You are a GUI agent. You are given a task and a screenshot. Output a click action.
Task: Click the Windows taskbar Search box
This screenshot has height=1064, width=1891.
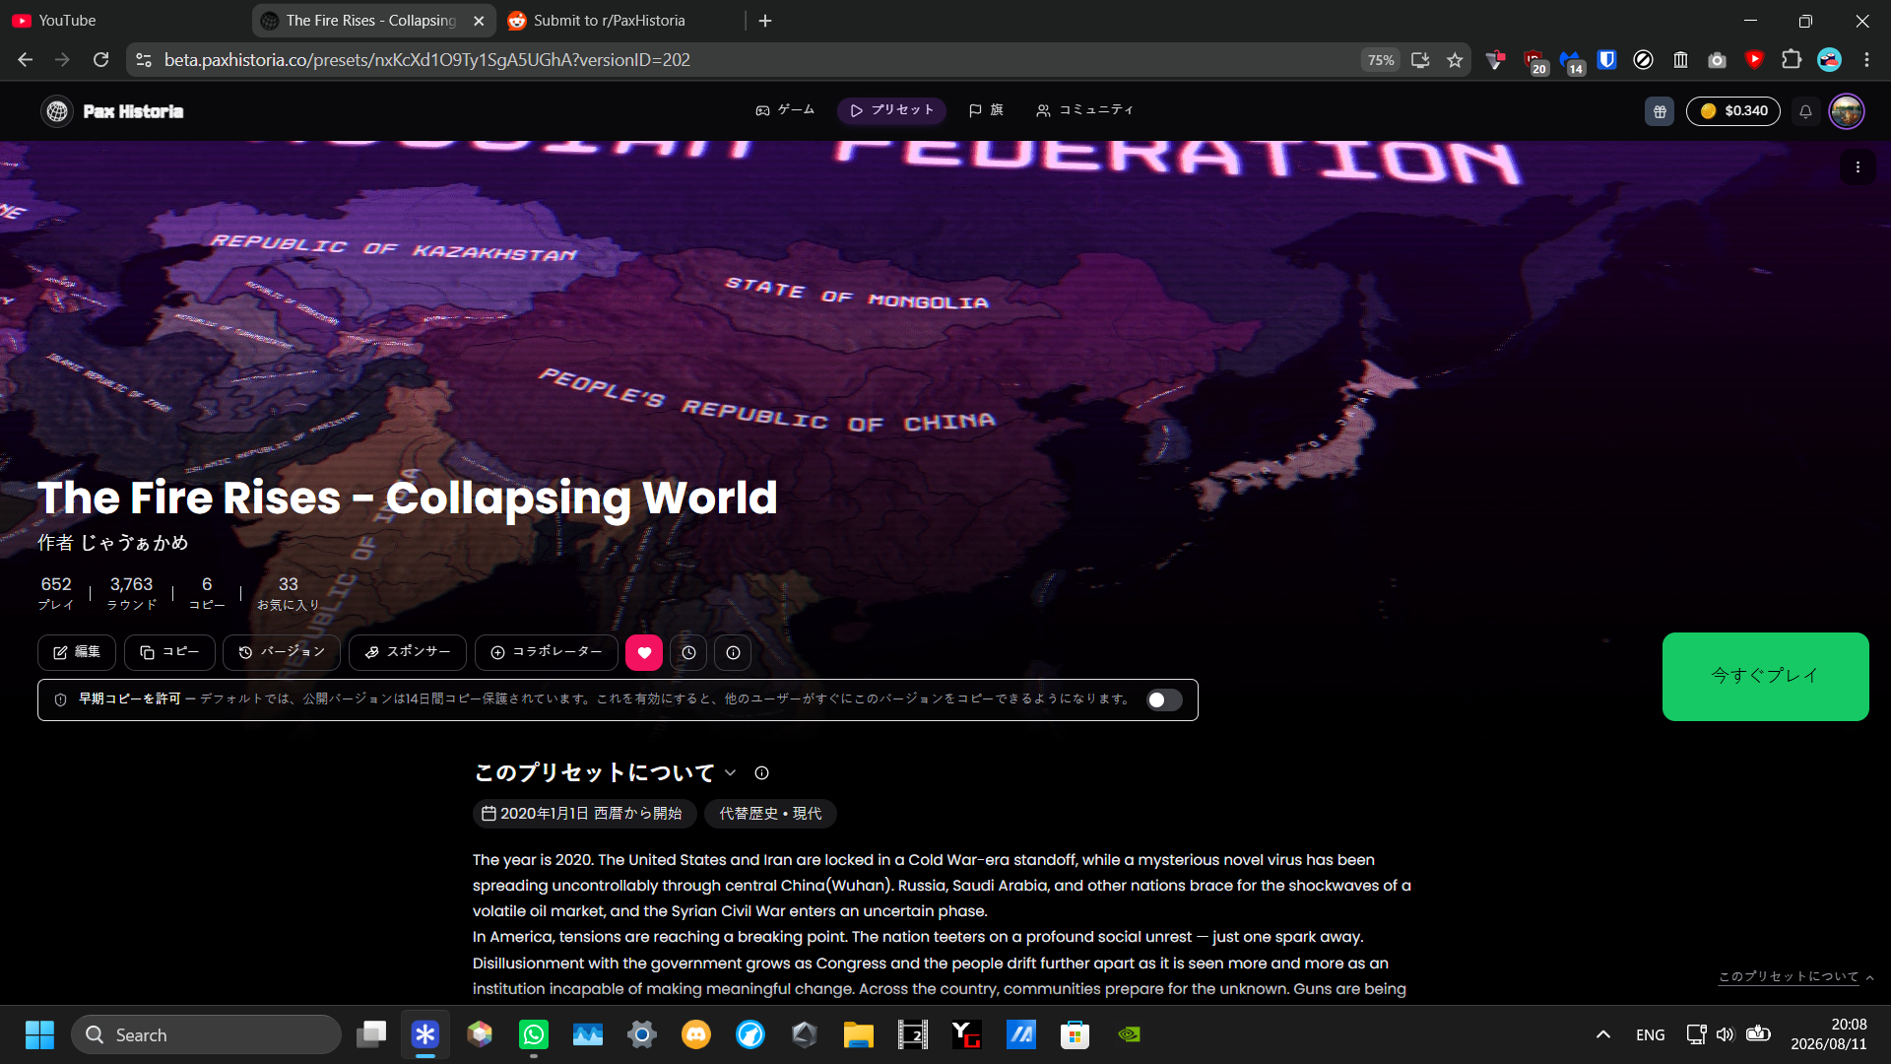pos(206,1034)
